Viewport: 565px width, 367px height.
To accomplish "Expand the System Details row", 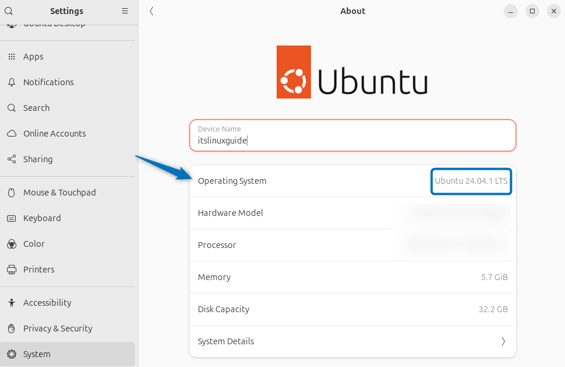I will [353, 341].
